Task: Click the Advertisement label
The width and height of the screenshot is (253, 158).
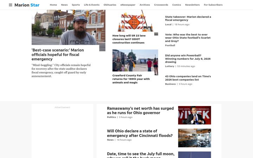Action: (x=62, y=107)
